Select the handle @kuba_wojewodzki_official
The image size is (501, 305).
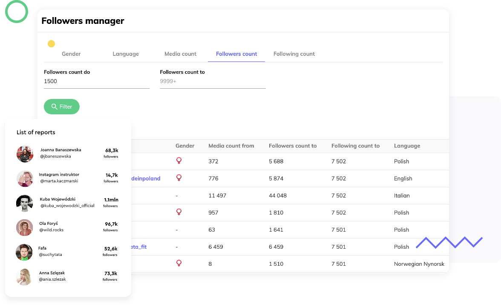[x=67, y=206]
